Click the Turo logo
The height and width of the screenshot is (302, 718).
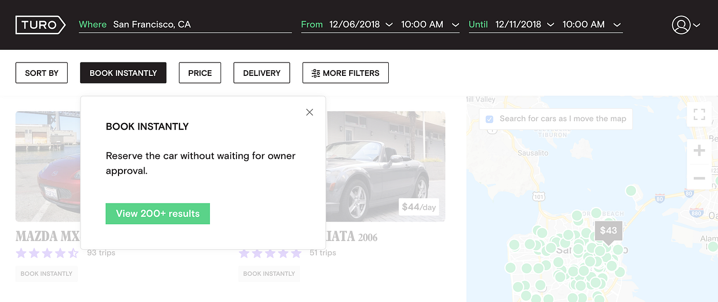click(41, 25)
